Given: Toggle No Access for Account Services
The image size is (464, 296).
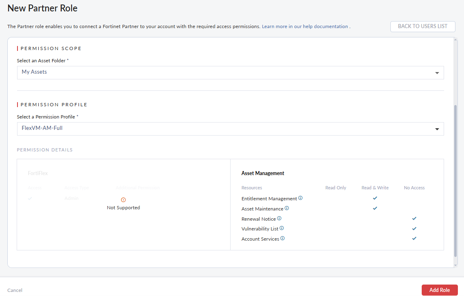Looking at the screenshot, I should [x=414, y=238].
